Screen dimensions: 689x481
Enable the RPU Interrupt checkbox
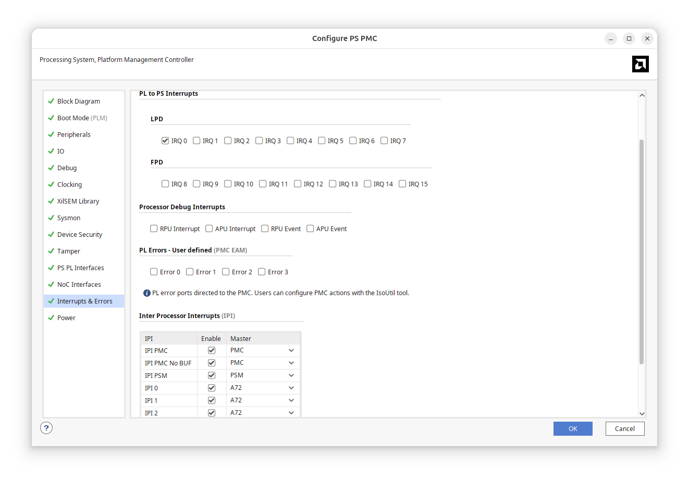(154, 229)
